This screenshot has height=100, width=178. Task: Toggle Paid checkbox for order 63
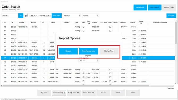[83, 27]
